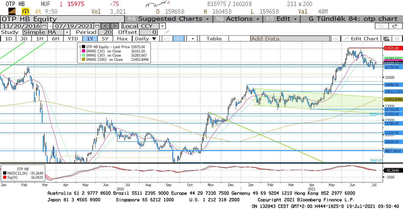Open the end date calendar picker icon
Viewport: 403px width, 214px height.
pyautogui.click(x=97, y=26)
